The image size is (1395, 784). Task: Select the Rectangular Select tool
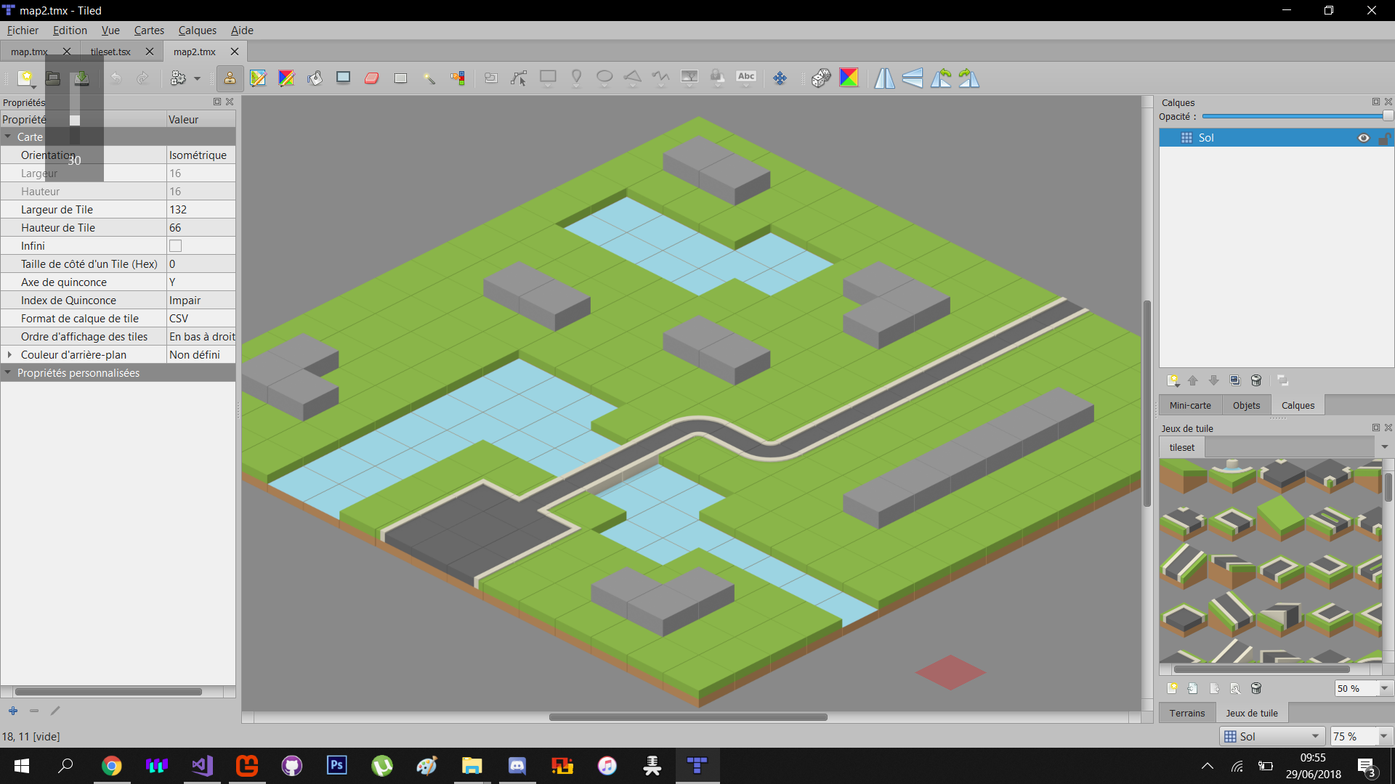(x=400, y=78)
